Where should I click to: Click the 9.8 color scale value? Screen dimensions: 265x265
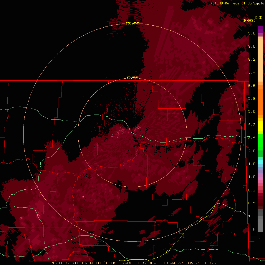pyautogui.click(x=252, y=33)
